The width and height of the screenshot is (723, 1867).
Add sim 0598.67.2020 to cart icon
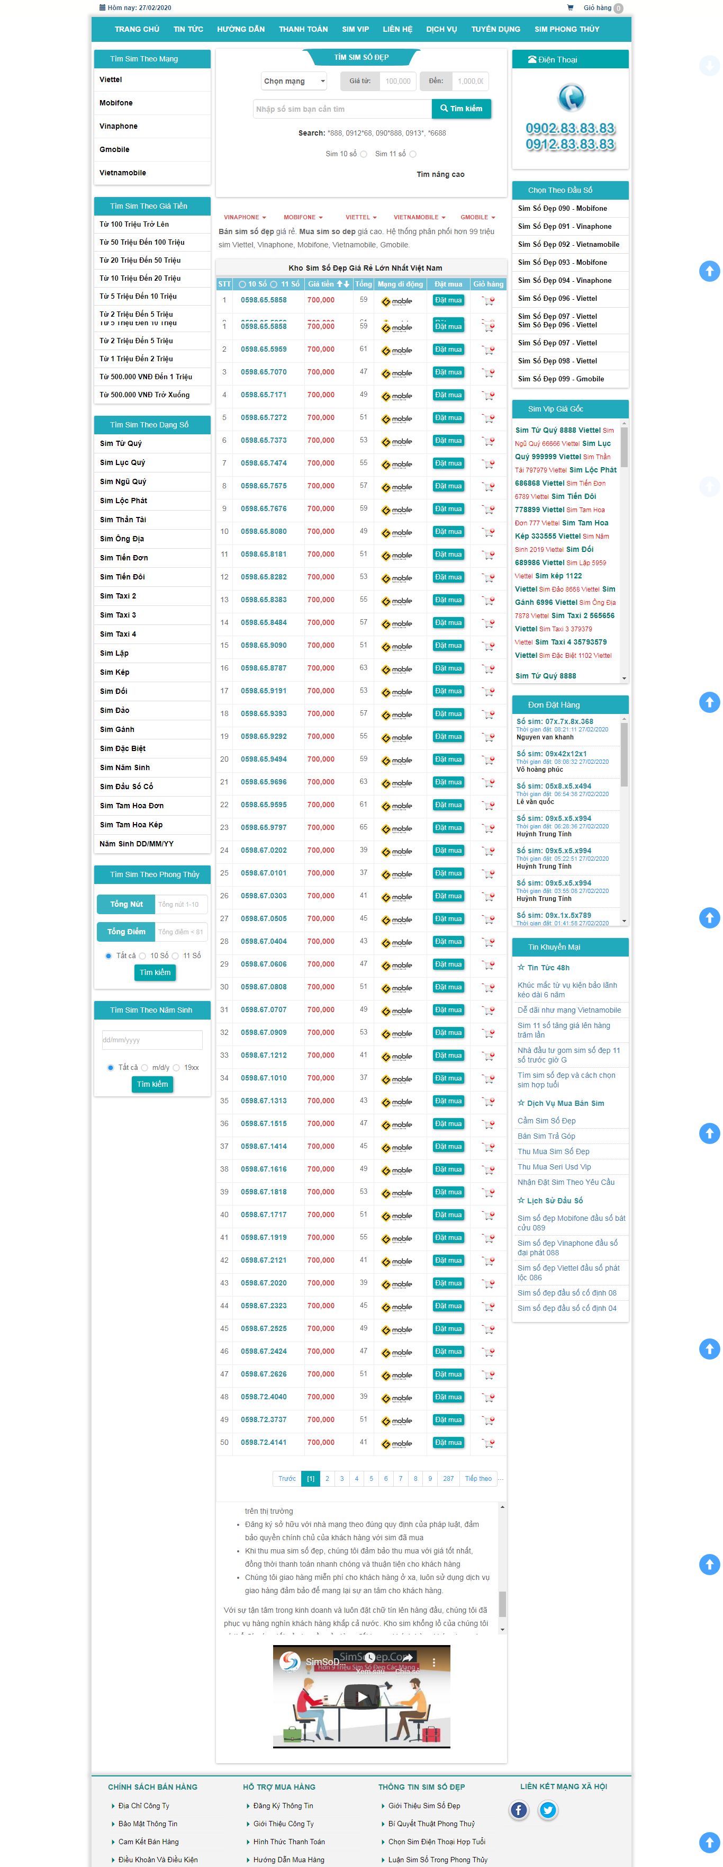[489, 1283]
